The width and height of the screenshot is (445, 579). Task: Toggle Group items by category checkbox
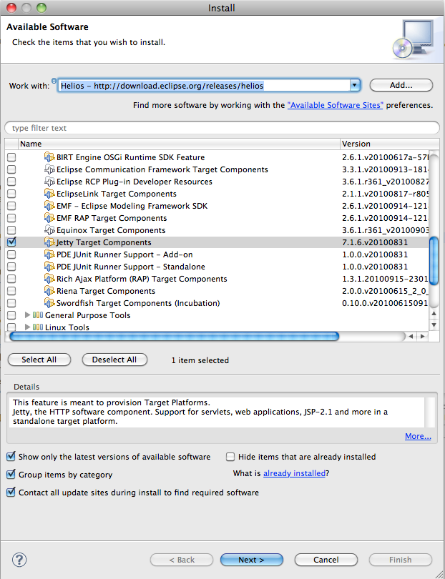(11, 475)
